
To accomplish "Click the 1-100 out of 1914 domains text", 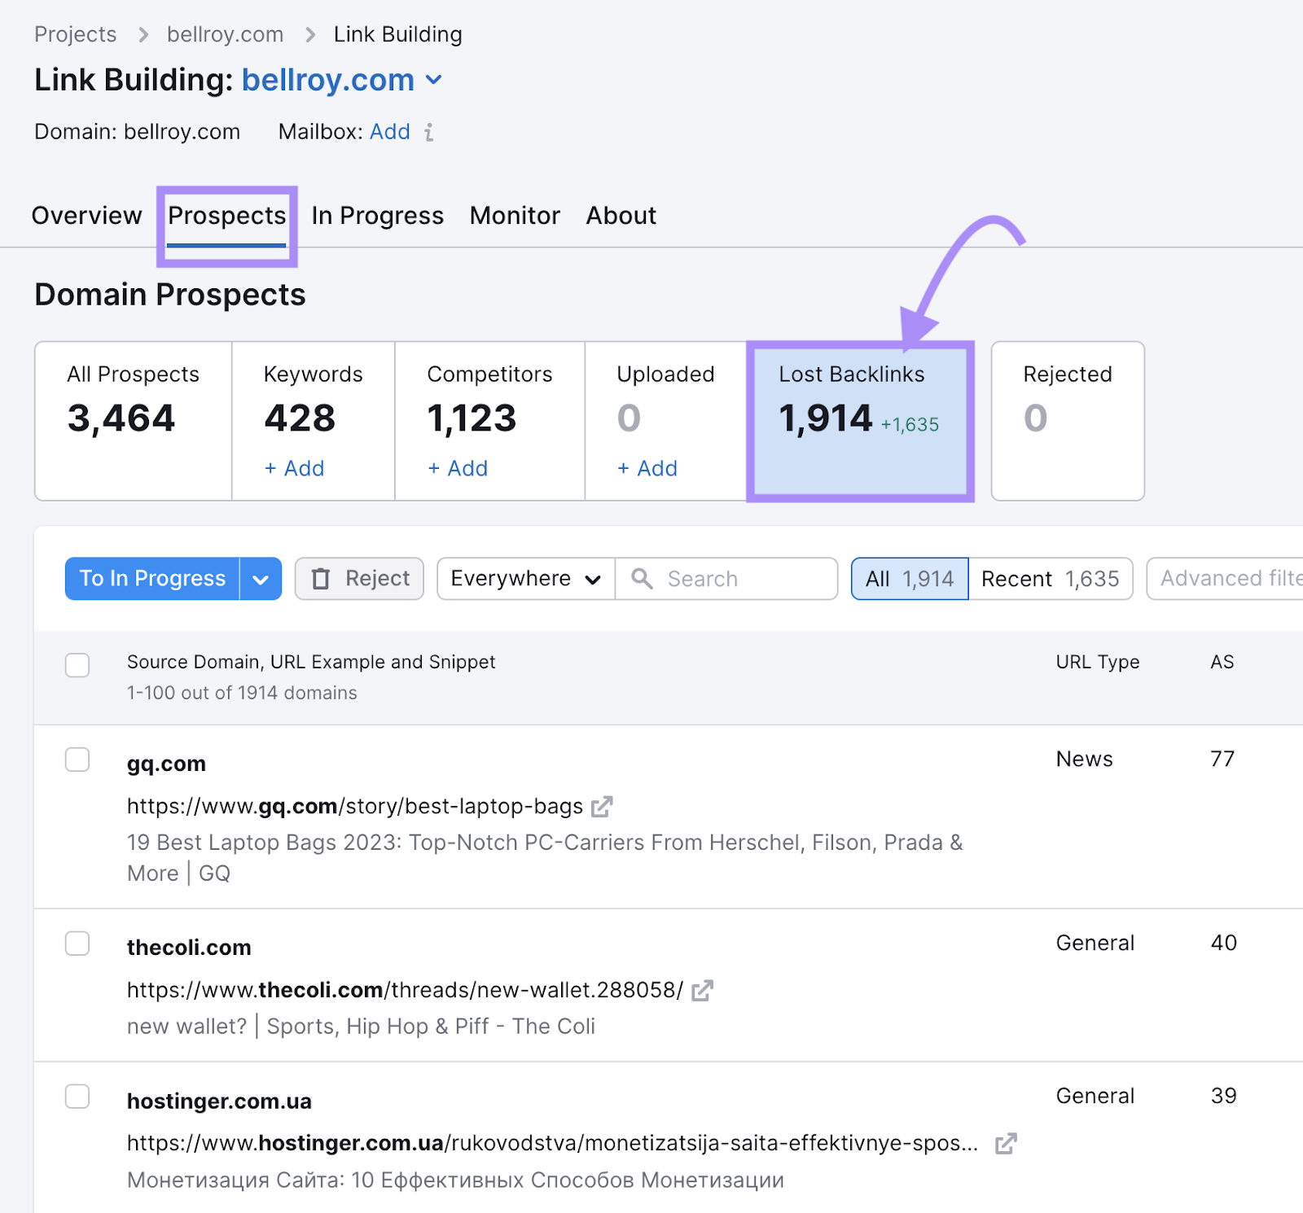I will click(x=242, y=693).
